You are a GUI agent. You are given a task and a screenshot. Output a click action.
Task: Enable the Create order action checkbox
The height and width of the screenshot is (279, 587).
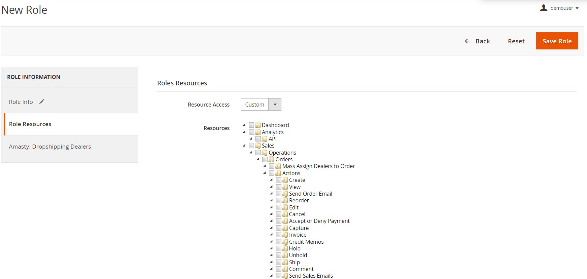(x=279, y=180)
